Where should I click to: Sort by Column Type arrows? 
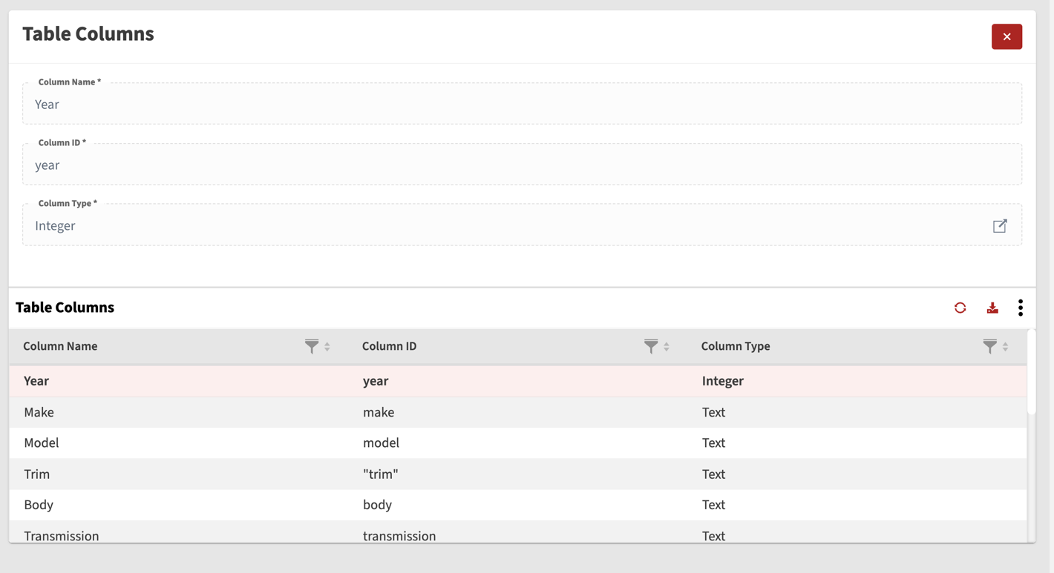tap(1005, 347)
